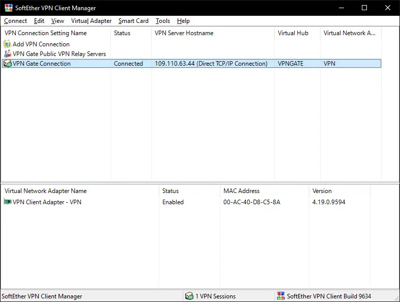Click the VPN Gate Public Relay Servers icon
The width and height of the screenshot is (400, 302).
tap(8, 53)
